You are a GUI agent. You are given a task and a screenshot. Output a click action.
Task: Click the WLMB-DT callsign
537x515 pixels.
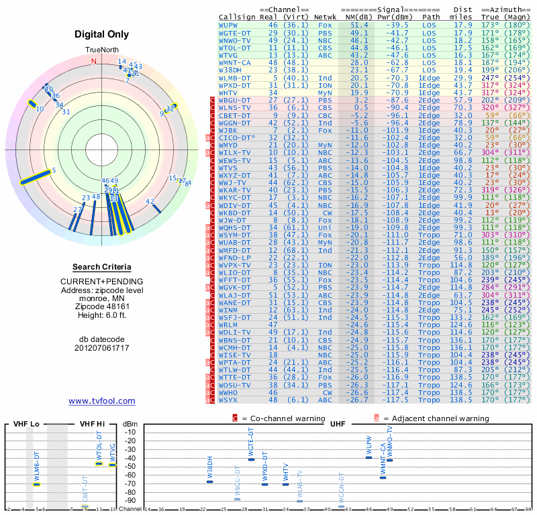[x=234, y=78]
